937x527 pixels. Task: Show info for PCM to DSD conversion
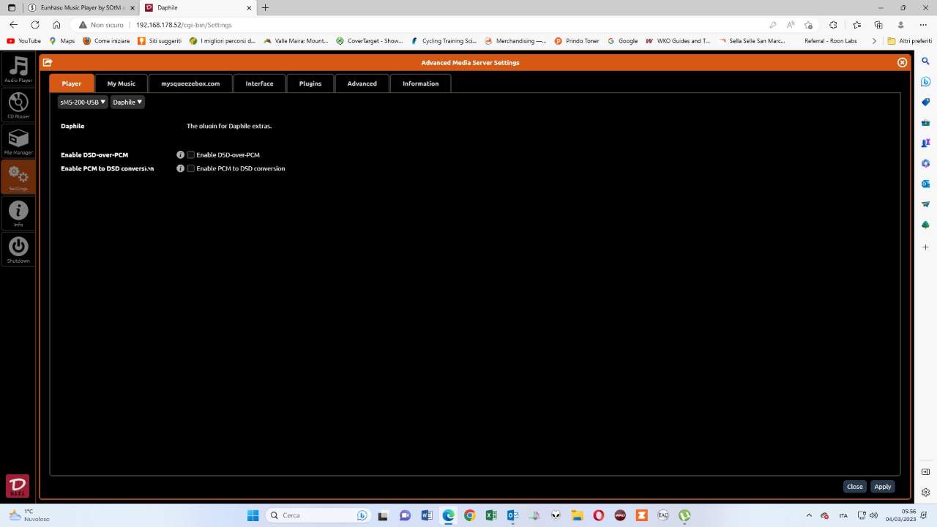pos(180,168)
